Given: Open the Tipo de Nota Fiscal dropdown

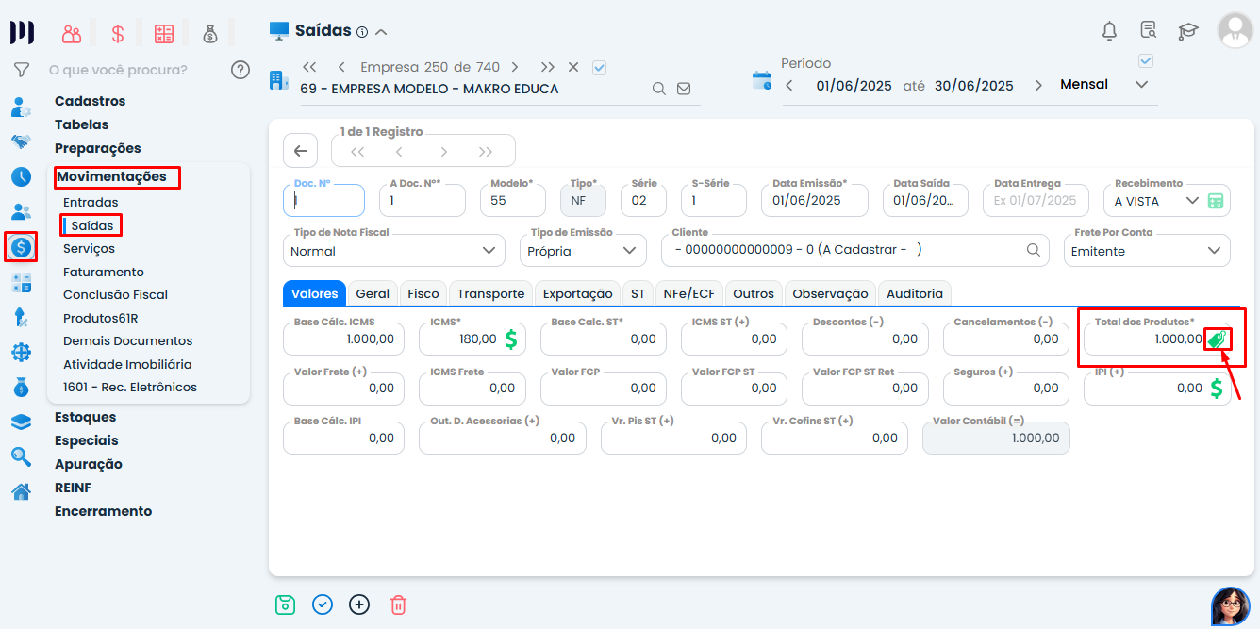Looking at the screenshot, I should [488, 251].
